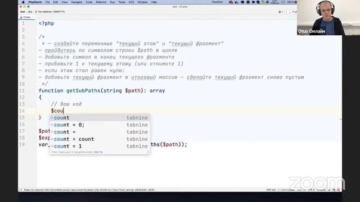Open the Window menu

point(142,2)
